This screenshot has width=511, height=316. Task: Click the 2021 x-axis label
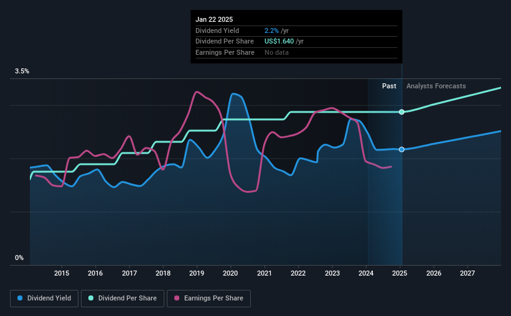[x=265, y=273]
